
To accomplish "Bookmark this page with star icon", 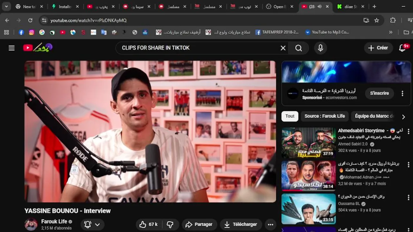I will pyautogui.click(x=377, y=20).
